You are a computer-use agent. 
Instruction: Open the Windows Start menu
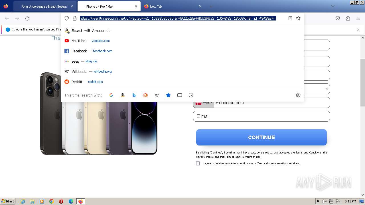tap(8, 201)
